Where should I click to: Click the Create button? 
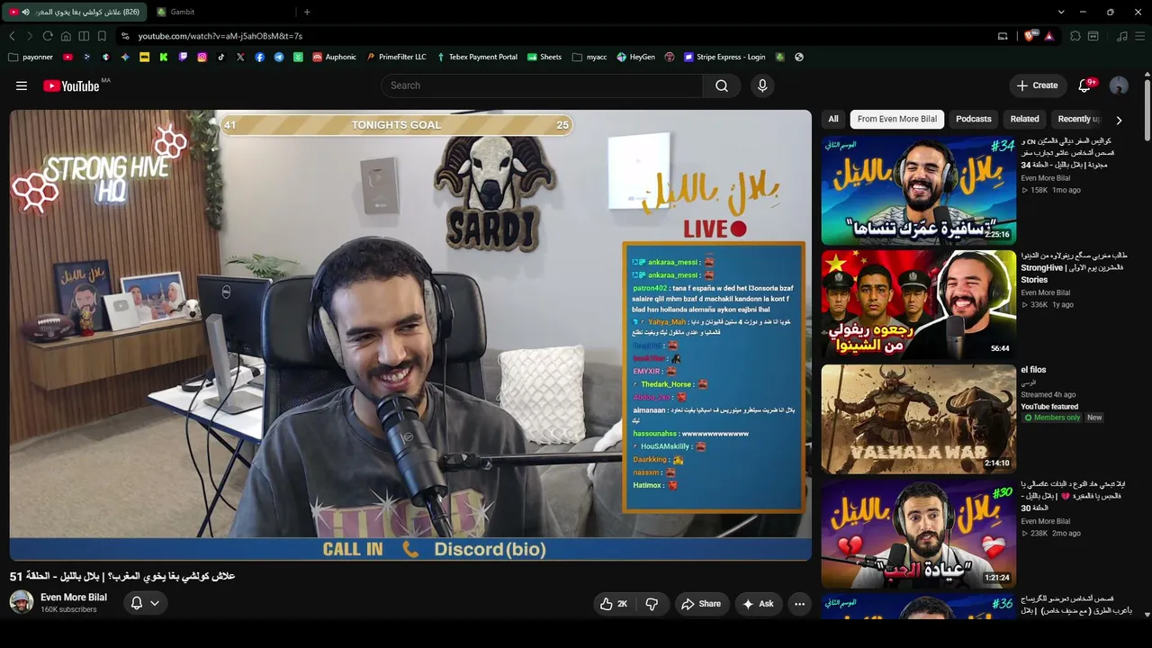[1038, 85]
